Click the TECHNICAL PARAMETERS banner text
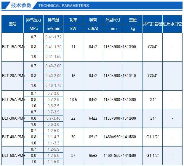 click(64, 6)
